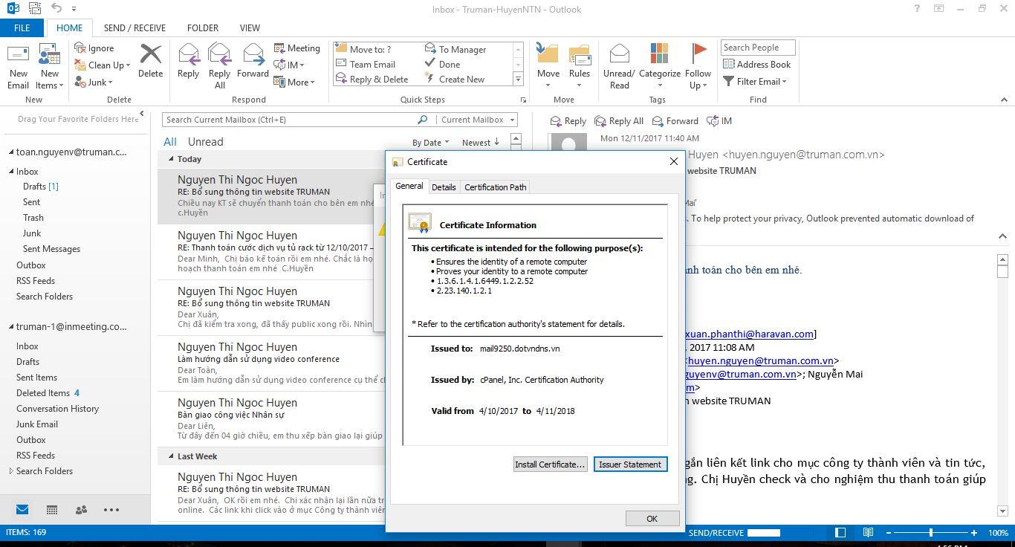Viewport: 1015px width, 547px height.
Task: Toggle Newest sort order
Action: click(x=480, y=143)
